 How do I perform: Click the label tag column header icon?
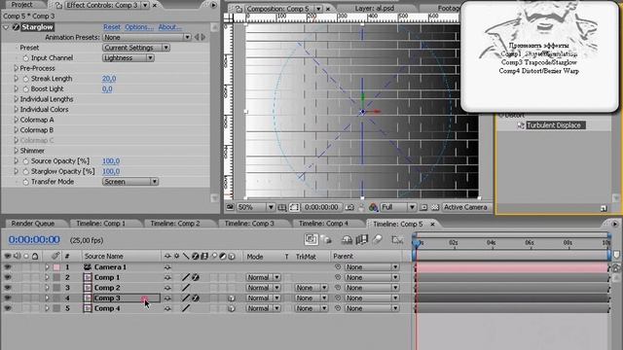tap(55, 256)
